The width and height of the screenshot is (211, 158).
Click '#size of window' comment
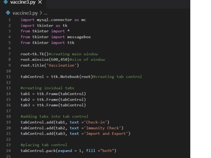[87, 60]
